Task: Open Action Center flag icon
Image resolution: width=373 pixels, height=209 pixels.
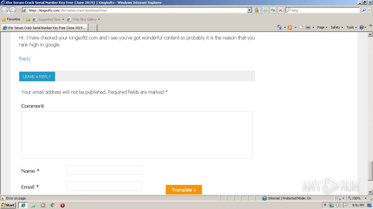Action: (x=346, y=205)
